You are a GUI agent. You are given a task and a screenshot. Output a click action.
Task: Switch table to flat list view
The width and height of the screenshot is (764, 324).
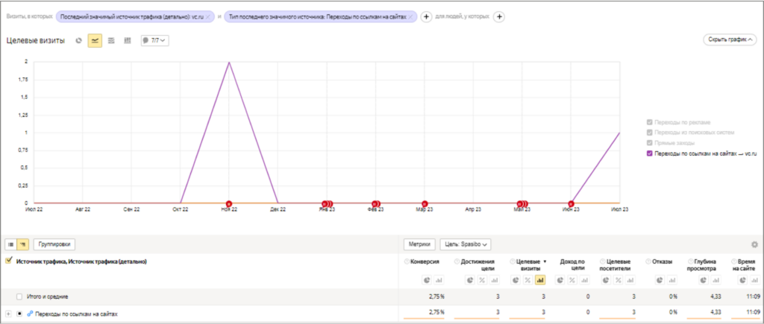tap(10, 244)
